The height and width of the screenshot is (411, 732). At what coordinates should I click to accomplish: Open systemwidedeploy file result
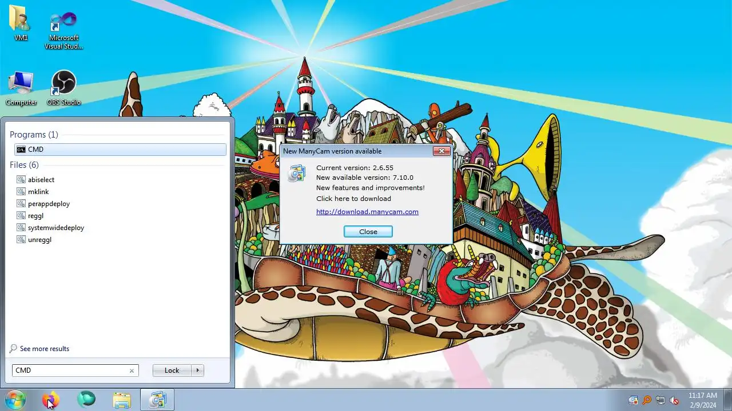(56, 228)
